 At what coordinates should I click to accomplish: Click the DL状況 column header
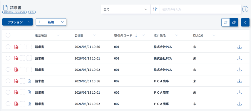pyautogui.click(x=198, y=36)
